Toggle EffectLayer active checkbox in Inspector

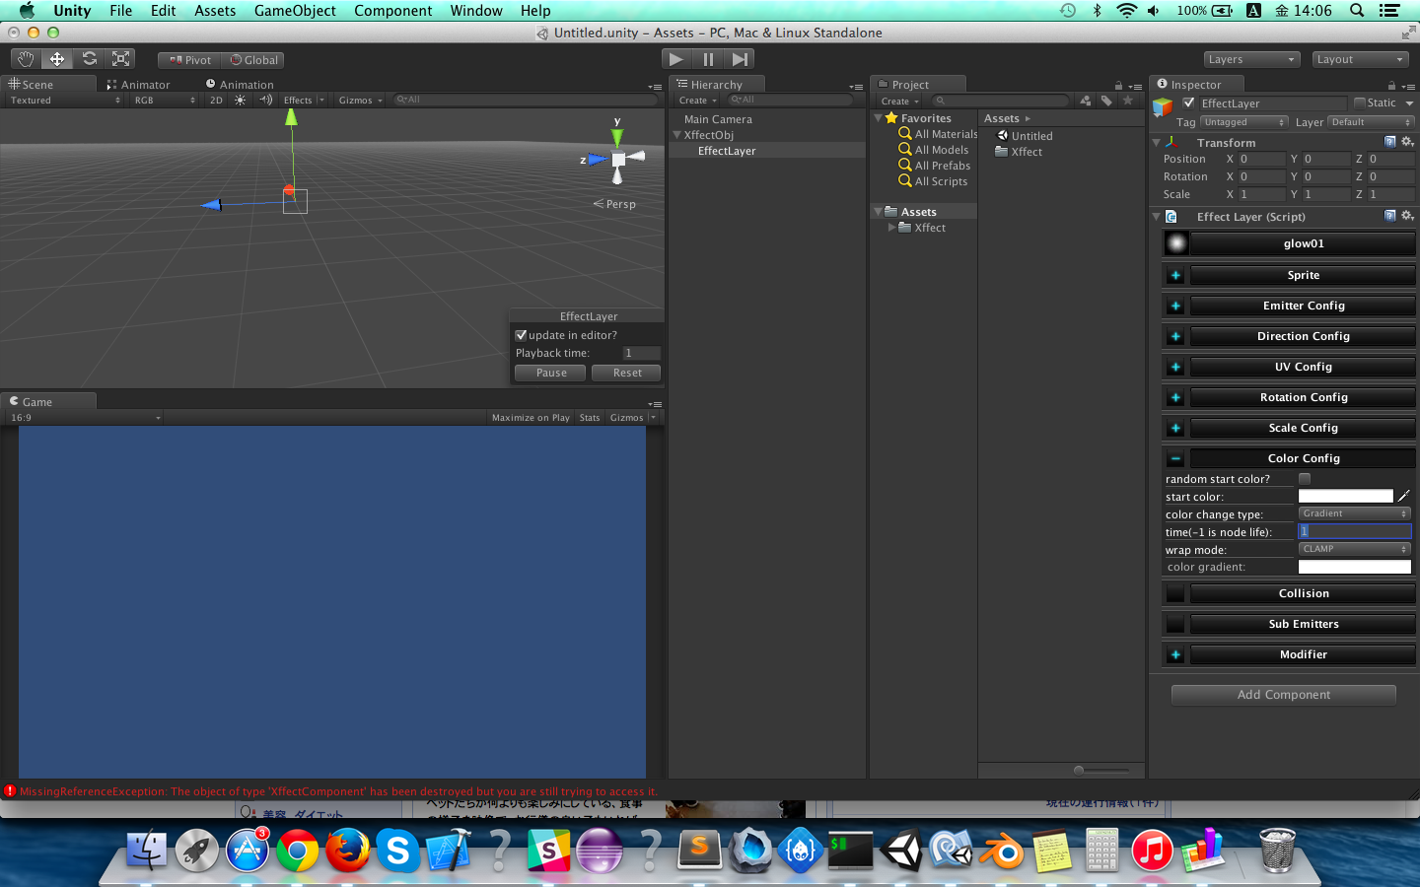pyautogui.click(x=1189, y=102)
